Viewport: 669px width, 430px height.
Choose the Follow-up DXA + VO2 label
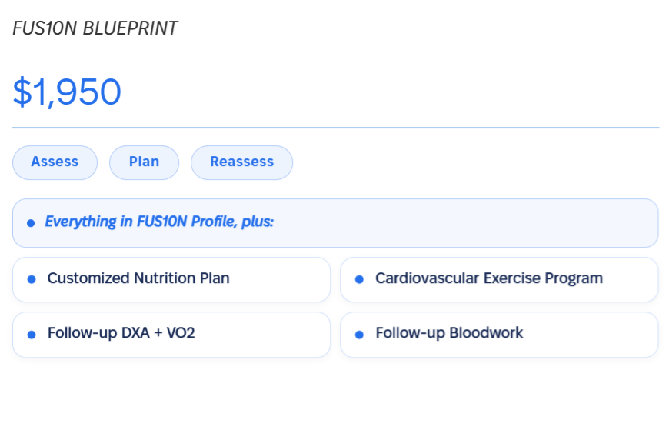pos(121,332)
